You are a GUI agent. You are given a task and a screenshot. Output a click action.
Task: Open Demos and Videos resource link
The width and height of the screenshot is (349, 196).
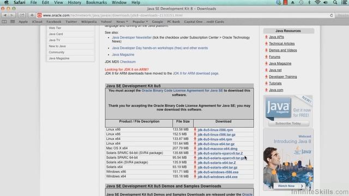[282, 50]
